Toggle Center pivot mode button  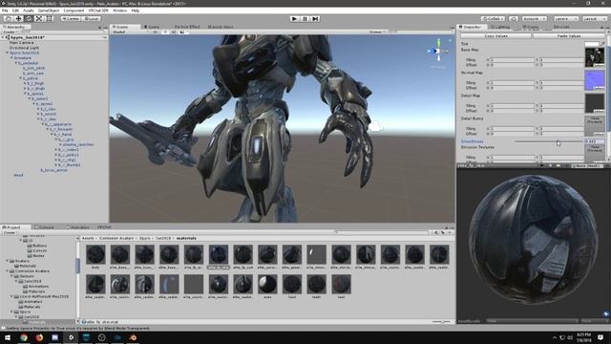pyautogui.click(x=71, y=18)
